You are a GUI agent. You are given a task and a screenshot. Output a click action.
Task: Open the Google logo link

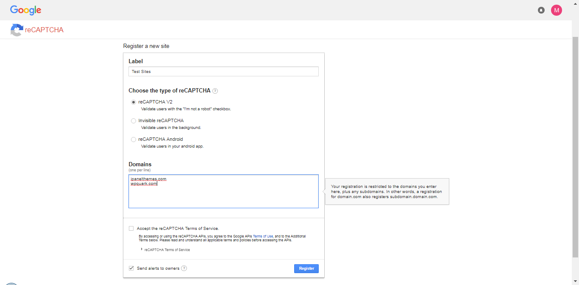pos(26,10)
